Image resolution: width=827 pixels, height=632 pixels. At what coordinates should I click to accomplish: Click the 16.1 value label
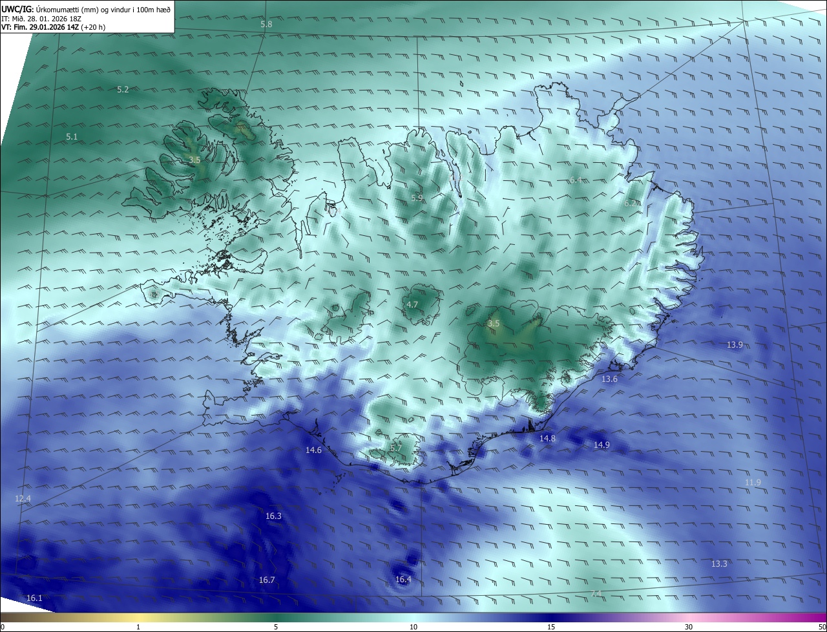[x=34, y=598]
